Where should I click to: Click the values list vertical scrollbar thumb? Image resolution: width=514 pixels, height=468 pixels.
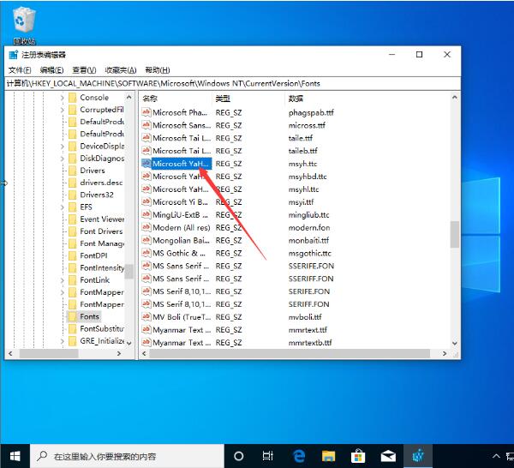coord(455,234)
